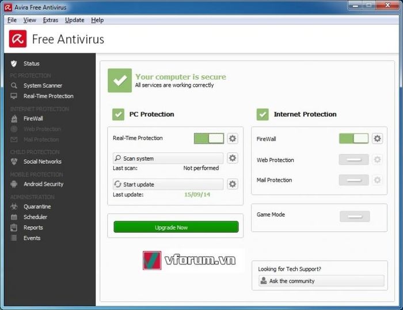The width and height of the screenshot is (403, 310).
Task: Click the Ask the community button
Action: [321, 281]
